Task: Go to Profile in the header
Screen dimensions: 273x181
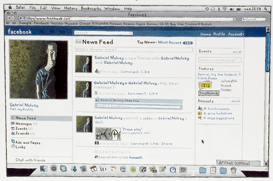Action: click(x=219, y=34)
